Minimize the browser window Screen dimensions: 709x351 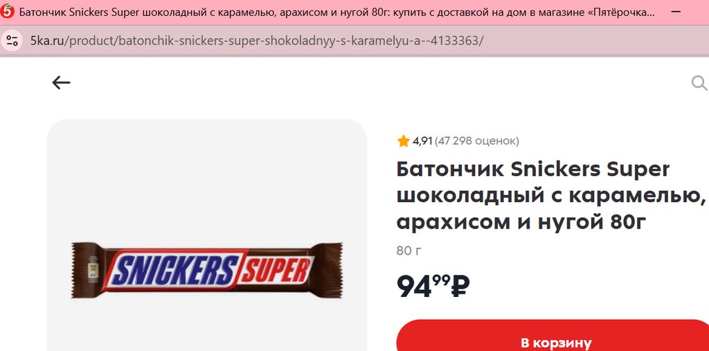pos(676,12)
